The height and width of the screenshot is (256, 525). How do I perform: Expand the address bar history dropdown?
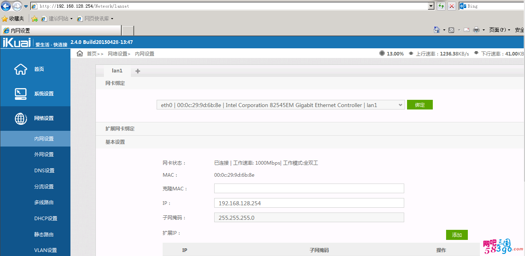[431, 6]
